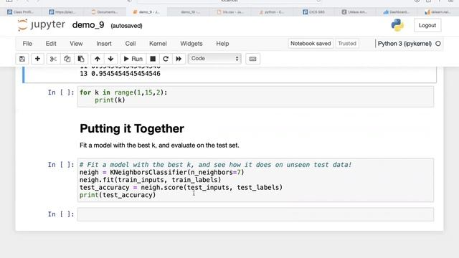Insert a cell below with the plus icon

click(x=37, y=59)
